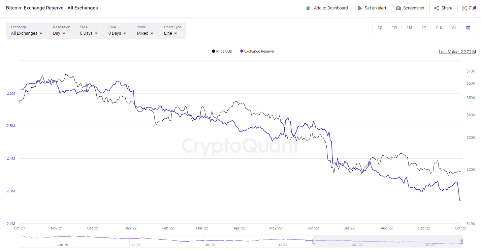Click the Set an alert bell icon

click(x=360, y=8)
